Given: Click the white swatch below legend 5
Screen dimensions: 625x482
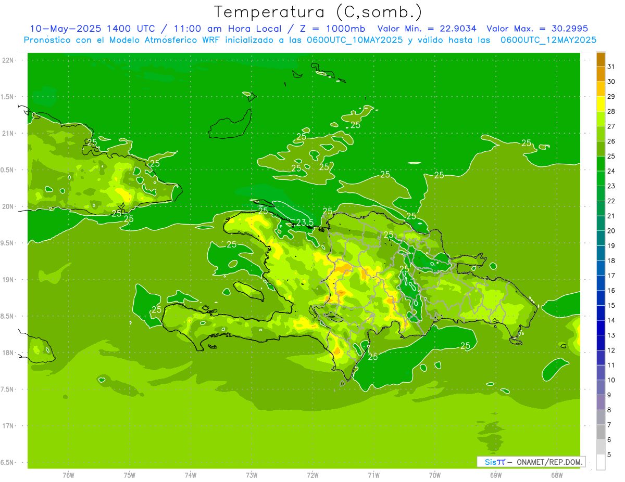Looking at the screenshot, I should point(601,462).
